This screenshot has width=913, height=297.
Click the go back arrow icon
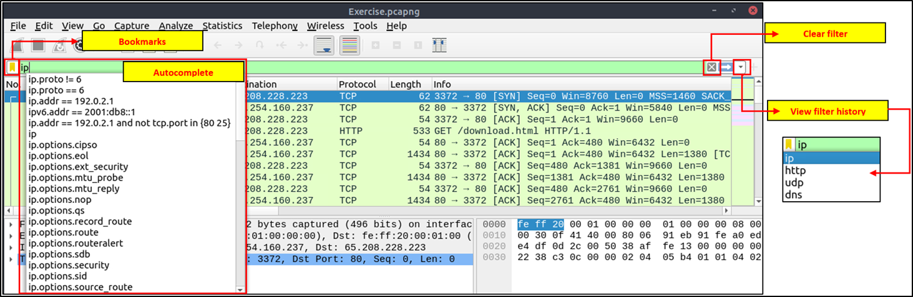click(218, 45)
